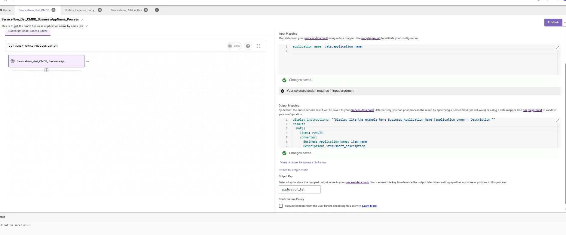566x235 pixels.
Task: Expand process editor to fullscreen
Action: click(x=259, y=46)
